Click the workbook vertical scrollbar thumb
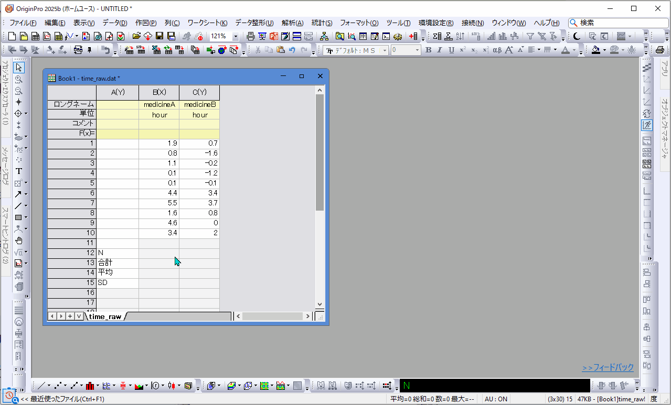 pyautogui.click(x=319, y=153)
